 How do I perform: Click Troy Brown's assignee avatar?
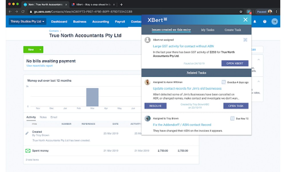click(x=147, y=118)
